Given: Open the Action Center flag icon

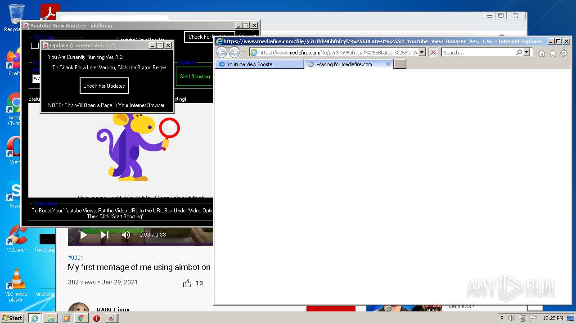Looking at the screenshot, I should pos(533,318).
